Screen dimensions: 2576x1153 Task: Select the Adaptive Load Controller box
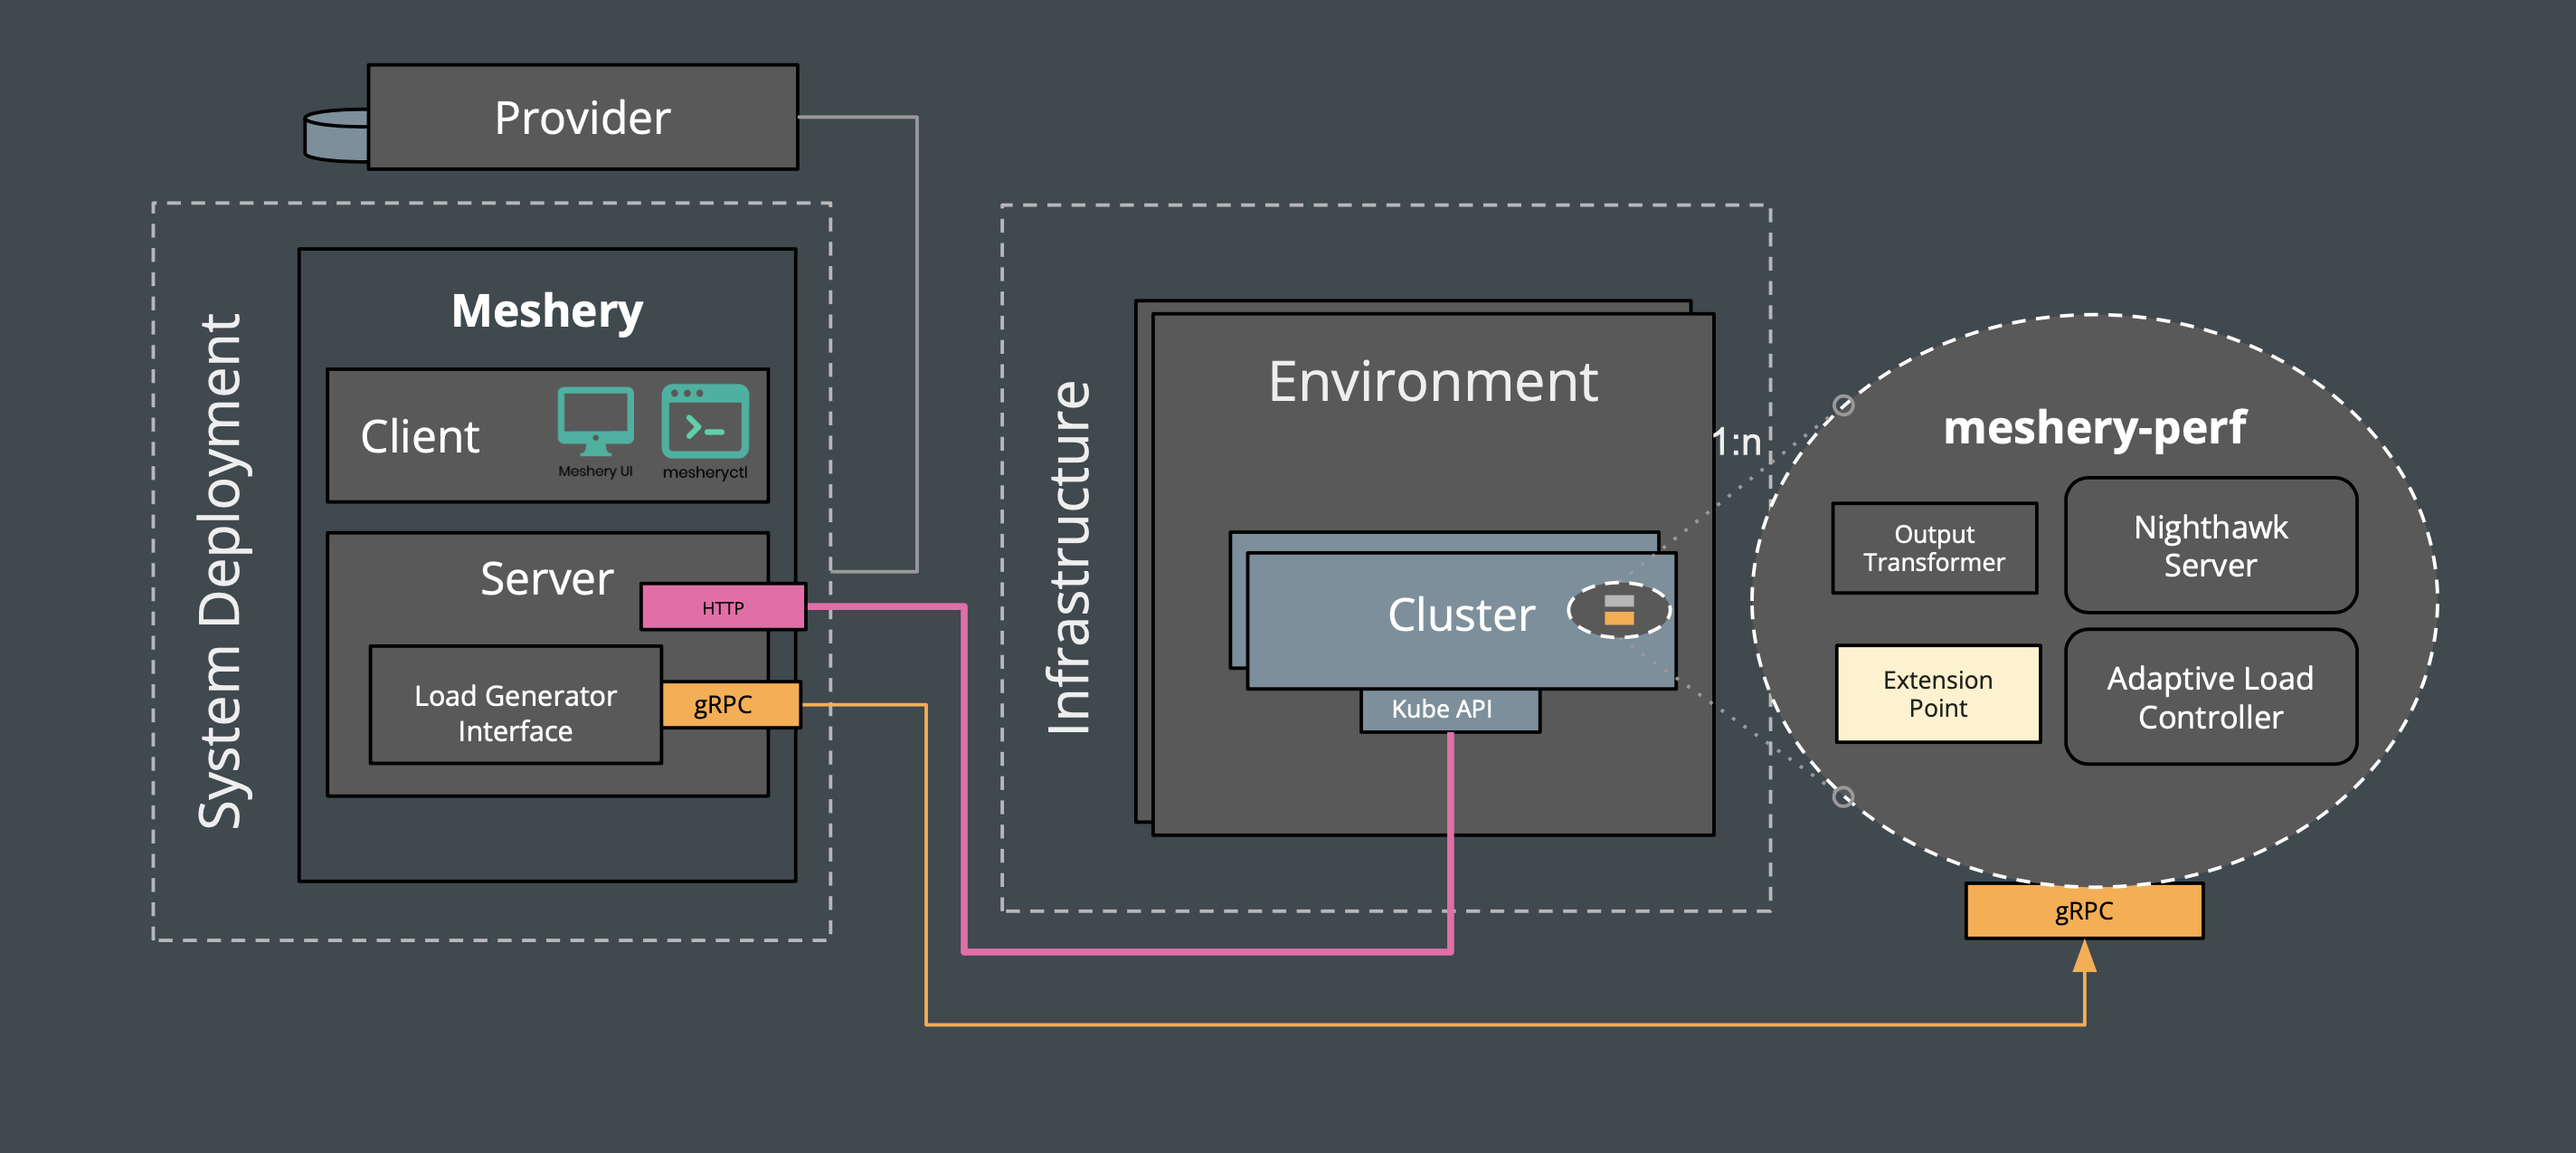(x=2210, y=698)
